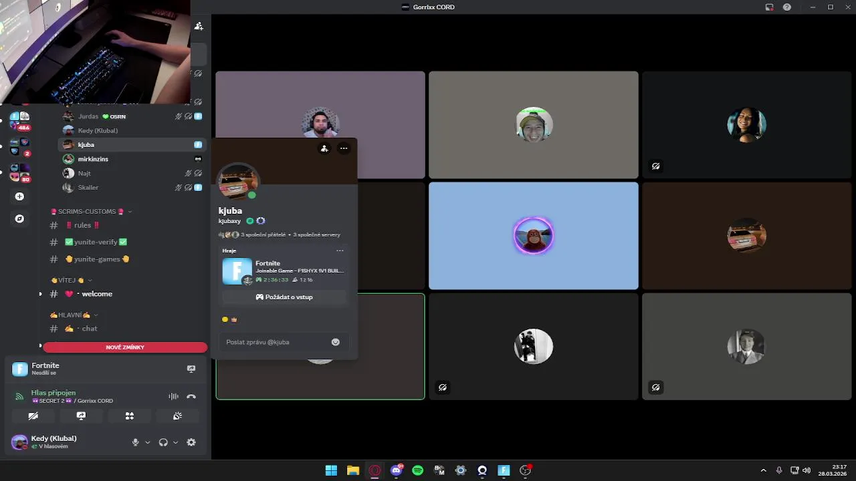Screen dimensions: 856x481
Task: Open the Windows Start button
Action: [x=331, y=470]
